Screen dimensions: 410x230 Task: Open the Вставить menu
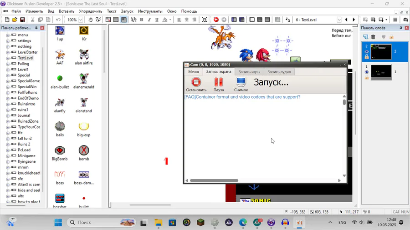(67, 11)
